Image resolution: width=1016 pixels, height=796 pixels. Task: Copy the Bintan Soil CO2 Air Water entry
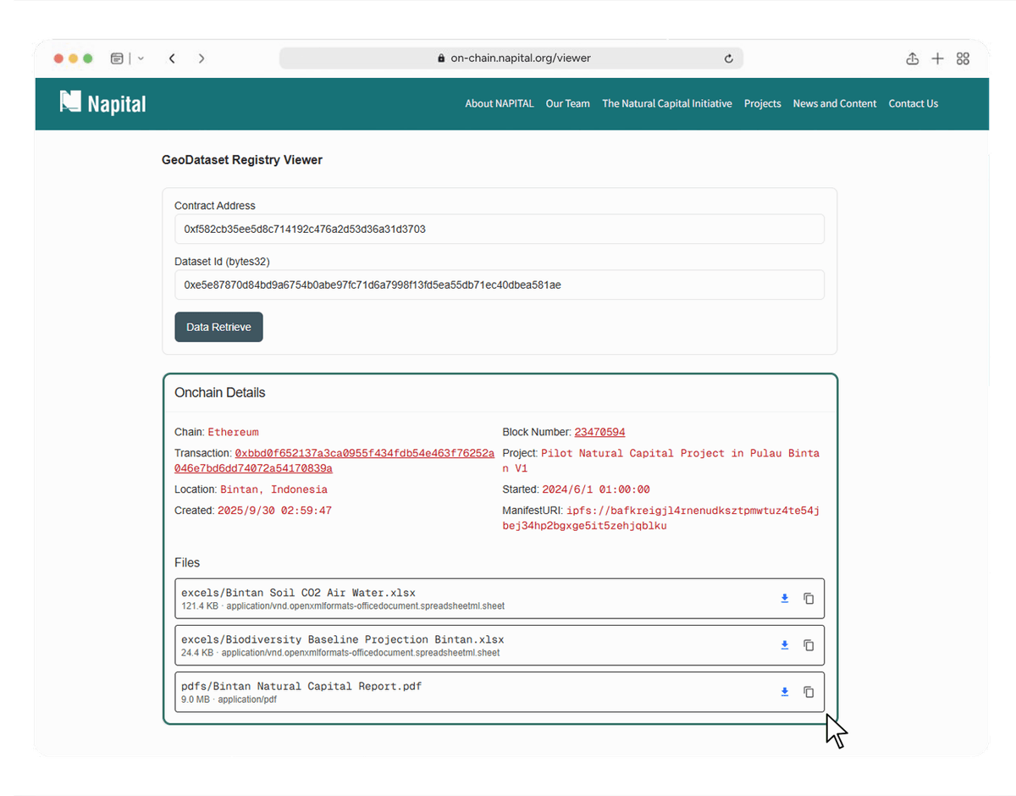tap(809, 599)
